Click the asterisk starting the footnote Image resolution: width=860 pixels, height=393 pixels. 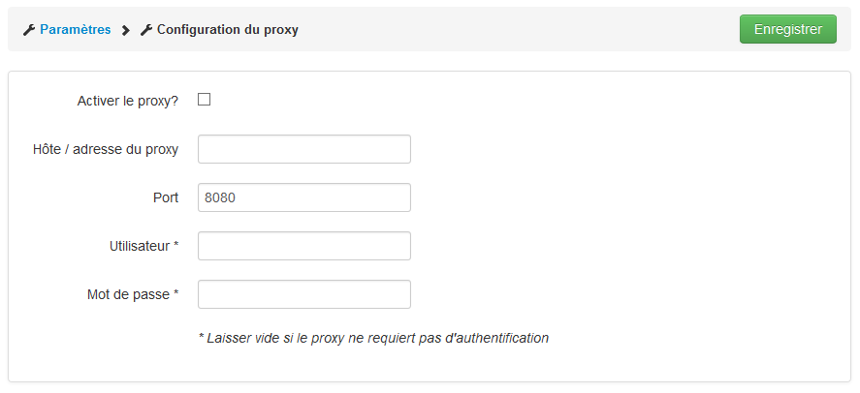tap(202, 336)
